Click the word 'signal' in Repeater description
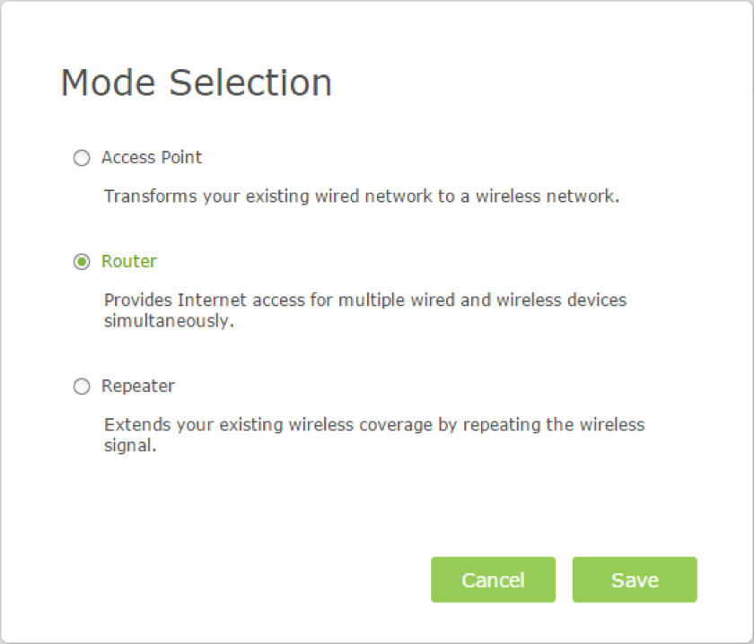This screenshot has height=644, width=754. pyautogui.click(x=129, y=445)
